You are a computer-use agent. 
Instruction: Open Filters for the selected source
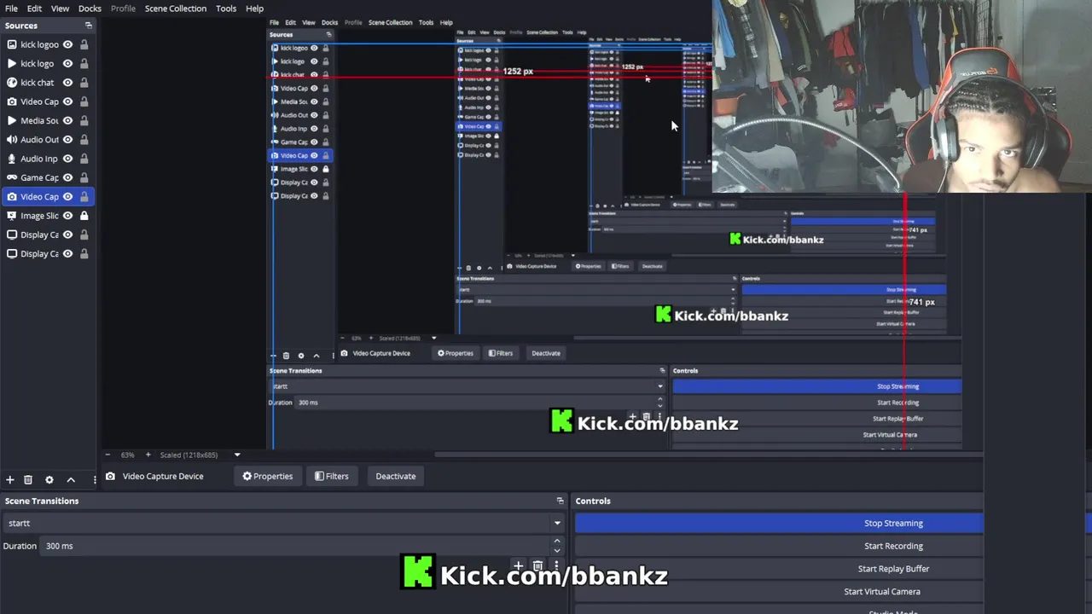pos(331,476)
